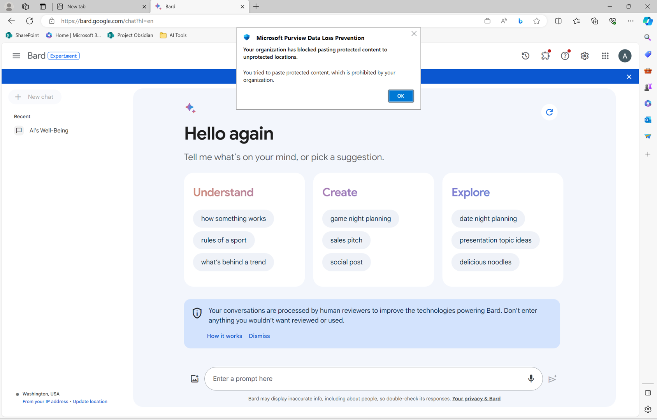Open Collections icon

click(594, 21)
